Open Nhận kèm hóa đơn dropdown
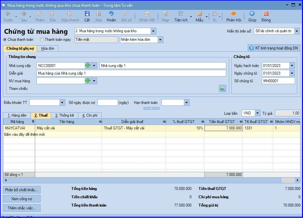 (x=160, y=40)
